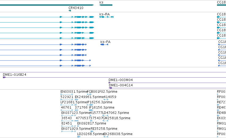Viewport: 226px width, 138px height.
Task: Select the block glyph under IP16156.3prime
Action: 91,110
